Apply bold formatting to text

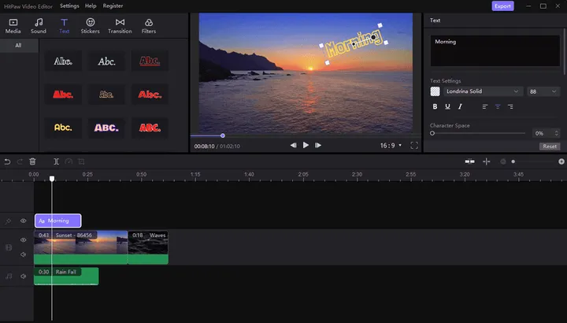(x=434, y=106)
